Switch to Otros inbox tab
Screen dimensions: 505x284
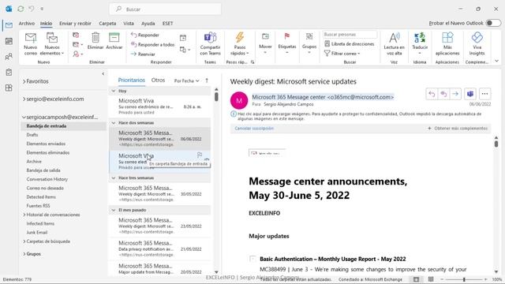(x=158, y=80)
